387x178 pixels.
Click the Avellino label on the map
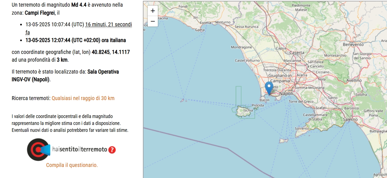[354, 80]
